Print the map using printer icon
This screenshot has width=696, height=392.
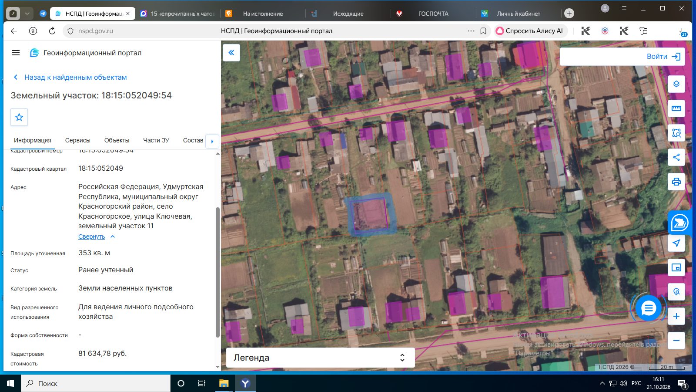pos(676,182)
